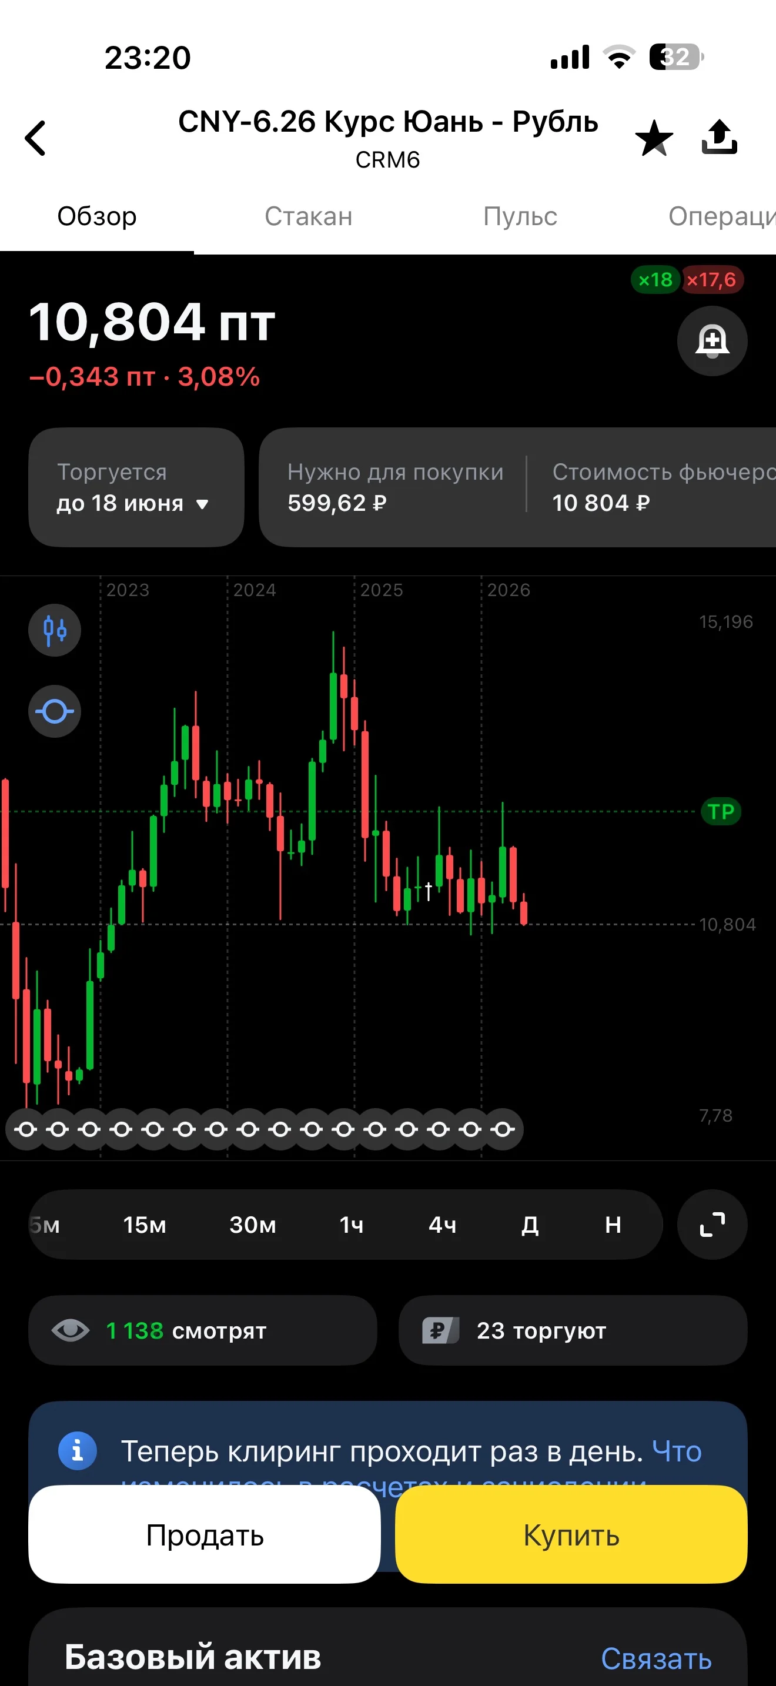776x1686 pixels.
Task: Tap the green TP level marker
Action: [x=721, y=812]
